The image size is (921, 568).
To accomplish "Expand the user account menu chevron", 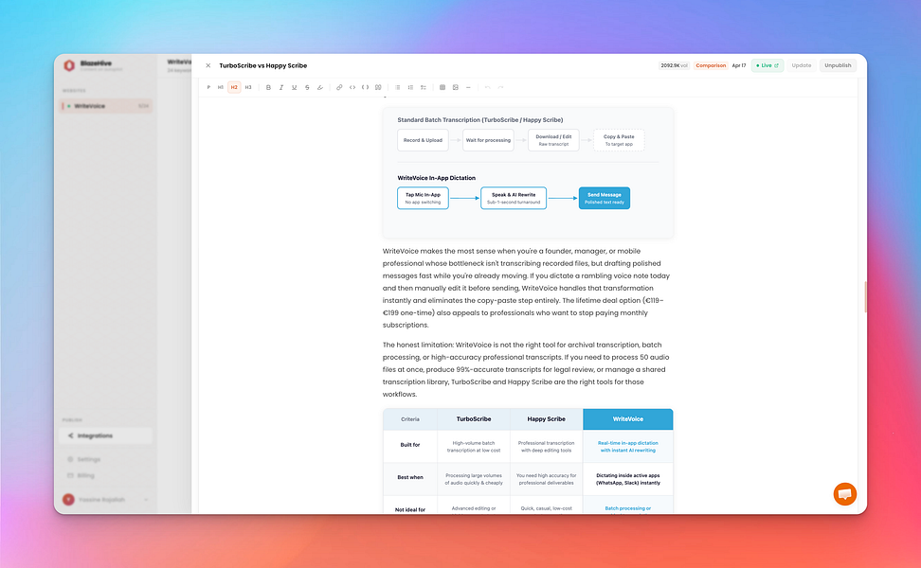I will pyautogui.click(x=146, y=500).
